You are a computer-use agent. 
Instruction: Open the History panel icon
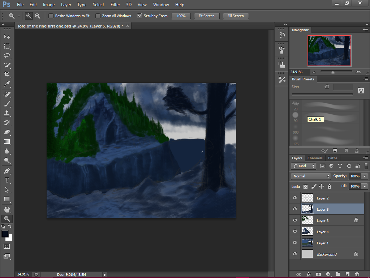pos(282,35)
